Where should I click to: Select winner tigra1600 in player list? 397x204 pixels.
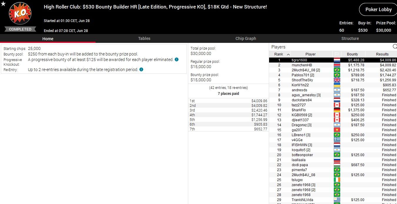point(299,60)
